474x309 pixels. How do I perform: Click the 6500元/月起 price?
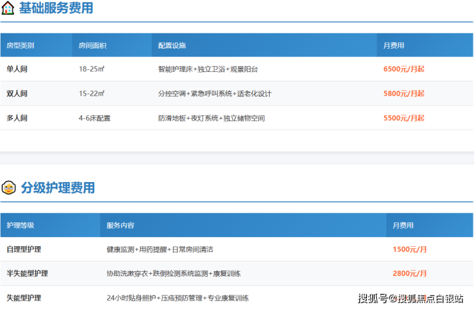(x=404, y=69)
